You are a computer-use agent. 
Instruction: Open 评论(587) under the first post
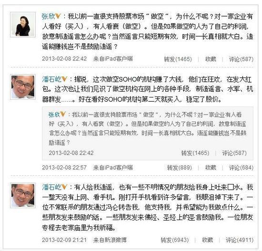pos(241,59)
